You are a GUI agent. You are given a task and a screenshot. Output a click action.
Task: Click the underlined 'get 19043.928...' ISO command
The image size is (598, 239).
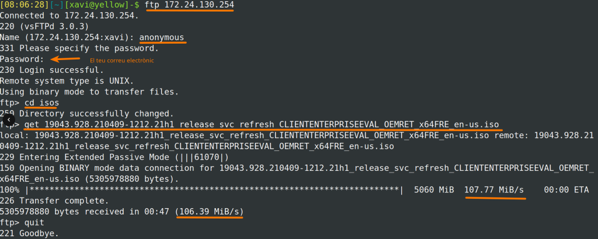262,125
